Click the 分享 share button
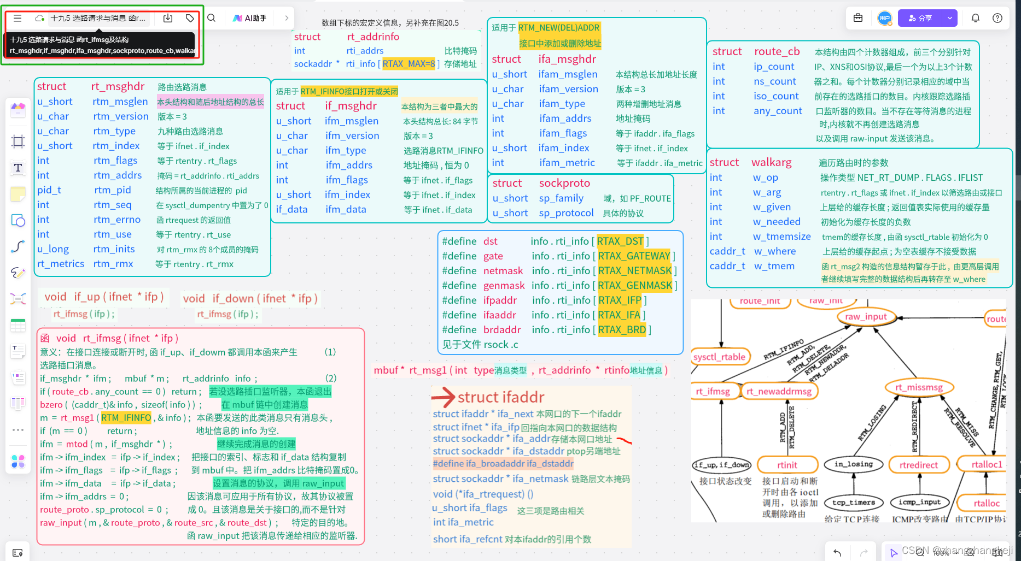Viewport: 1021px width, 561px height. coord(920,18)
